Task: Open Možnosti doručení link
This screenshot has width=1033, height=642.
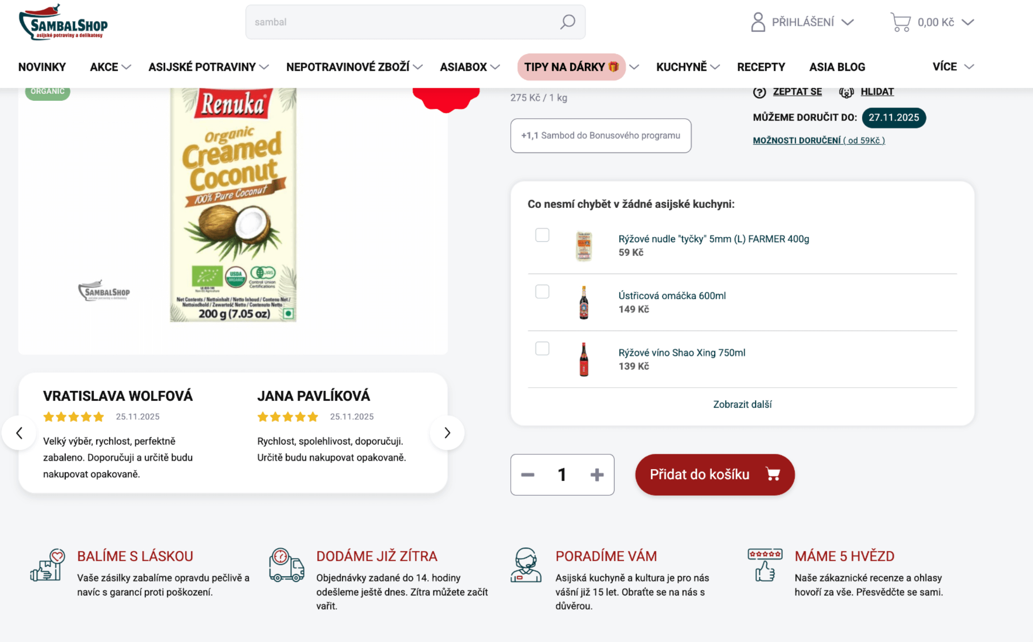Action: click(x=818, y=140)
